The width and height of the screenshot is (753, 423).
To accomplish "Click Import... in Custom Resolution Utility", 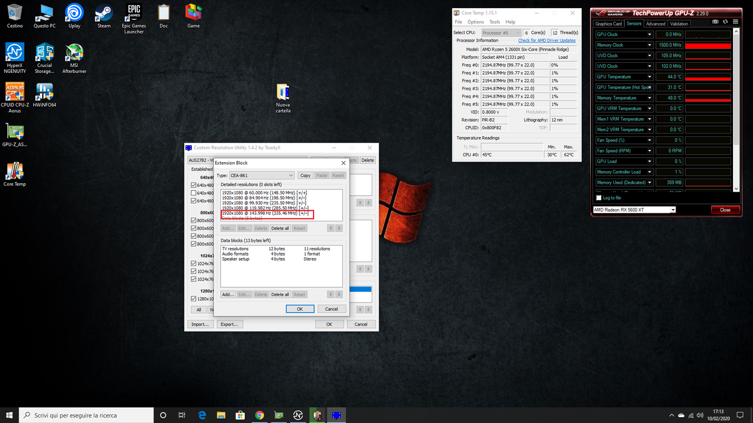I will click(x=200, y=324).
